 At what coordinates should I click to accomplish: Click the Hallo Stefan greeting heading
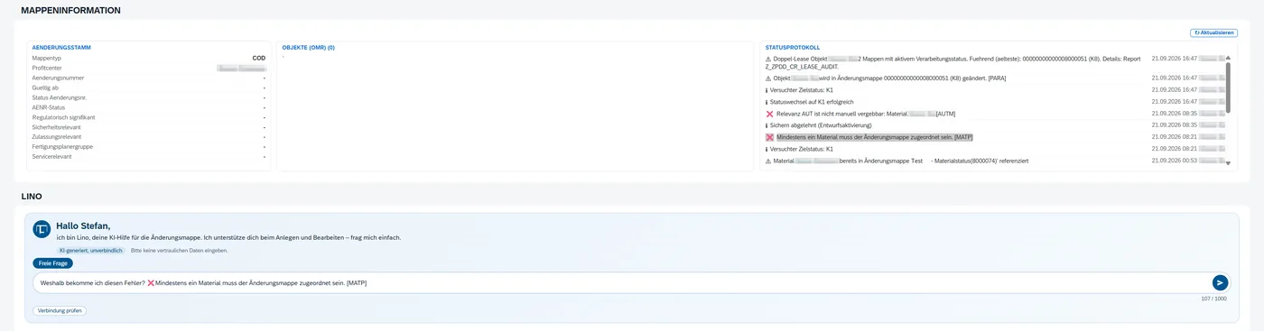[83, 225]
